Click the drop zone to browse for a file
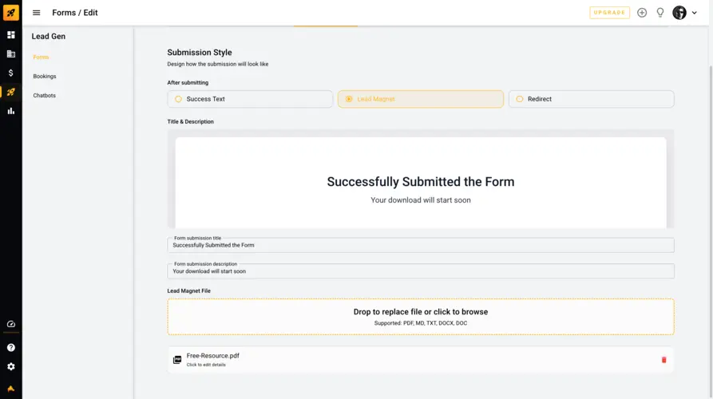The width and height of the screenshot is (713, 399). pyautogui.click(x=421, y=317)
